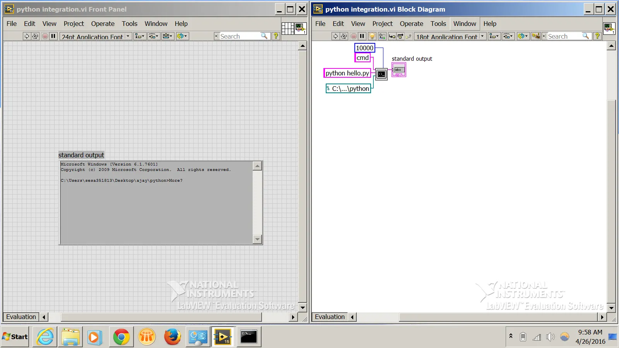Image resolution: width=619 pixels, height=348 pixels.
Task: Click Block Diagram horizontal scrollbar left arrow
Action: click(x=352, y=317)
